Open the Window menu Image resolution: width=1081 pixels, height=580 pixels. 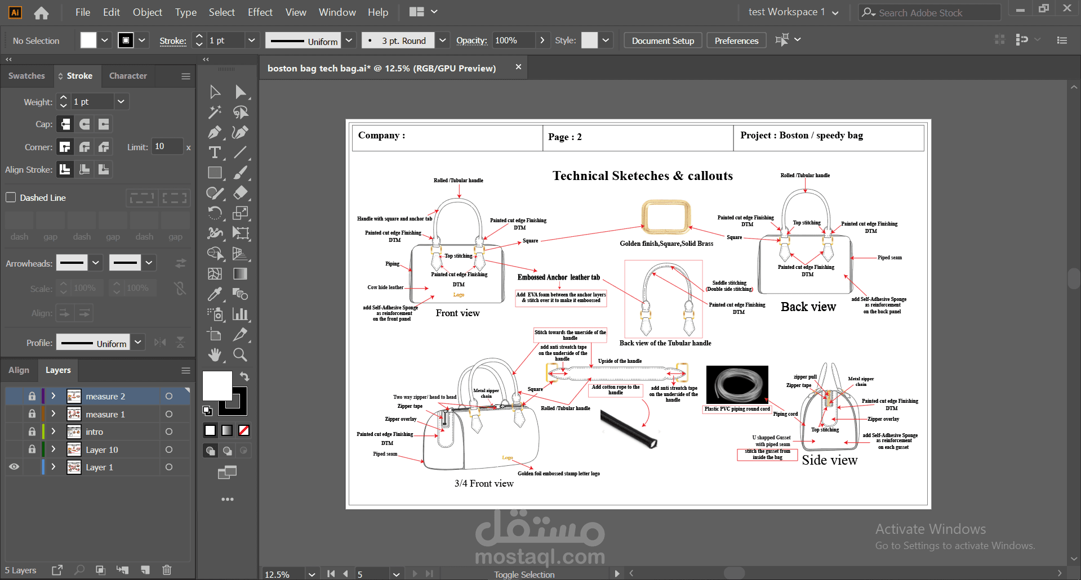click(x=337, y=12)
